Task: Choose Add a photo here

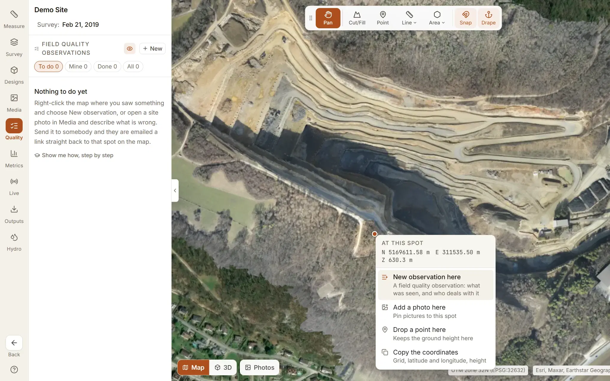Action: 436,311
